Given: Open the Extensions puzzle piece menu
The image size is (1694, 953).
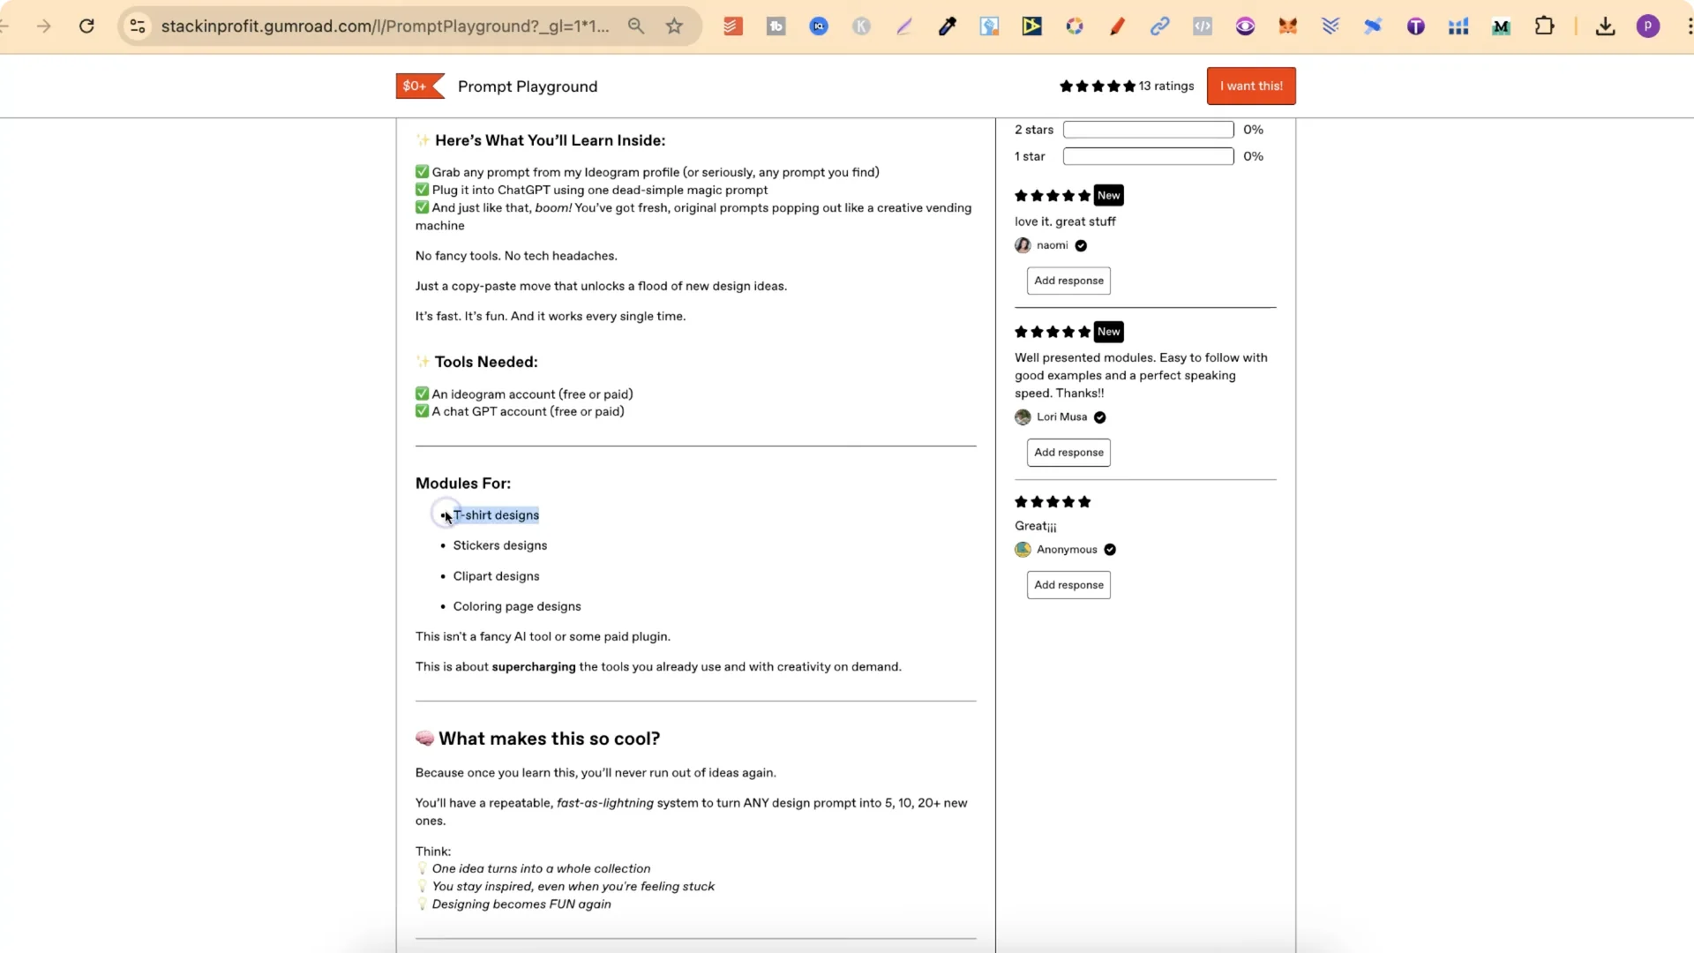Looking at the screenshot, I should [1544, 26].
